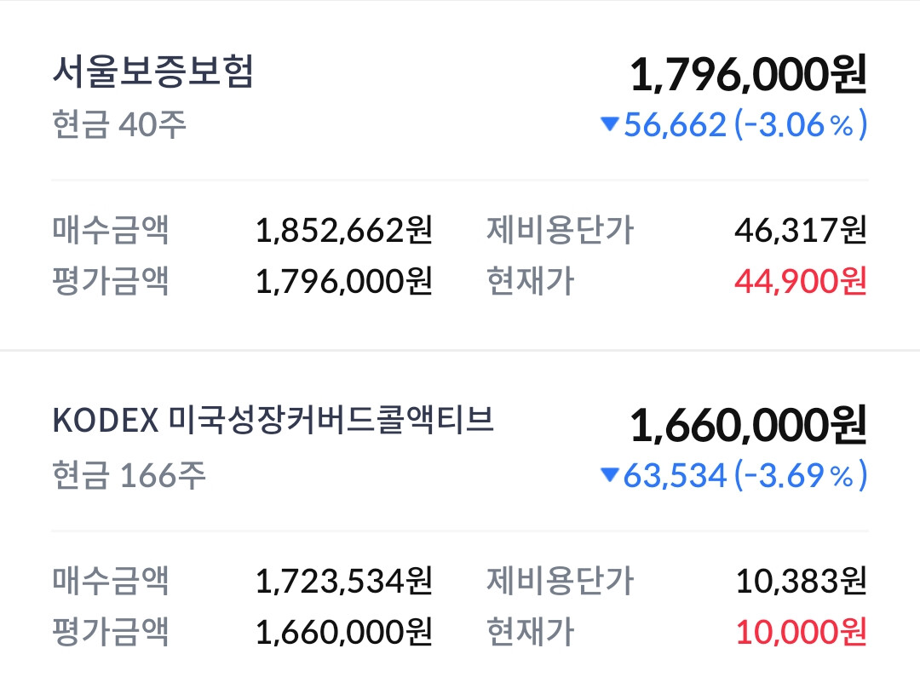Select the 평가금액 1,660,000원 row value
The image size is (920, 700).
coord(344,632)
